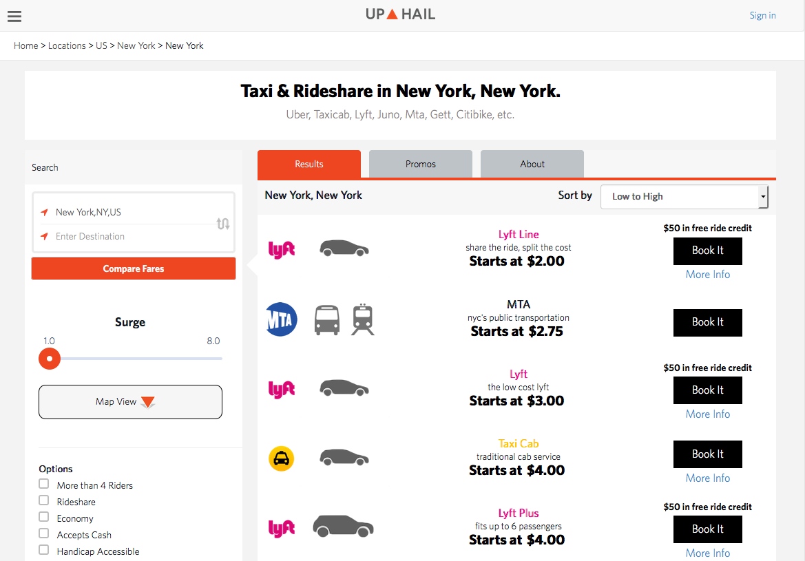Screen dimensions: 805x561
Task: Click the Compare Fares button
Action: (x=133, y=268)
